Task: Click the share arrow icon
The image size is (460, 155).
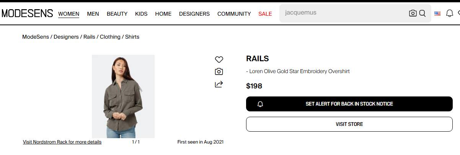Action: pos(219,84)
